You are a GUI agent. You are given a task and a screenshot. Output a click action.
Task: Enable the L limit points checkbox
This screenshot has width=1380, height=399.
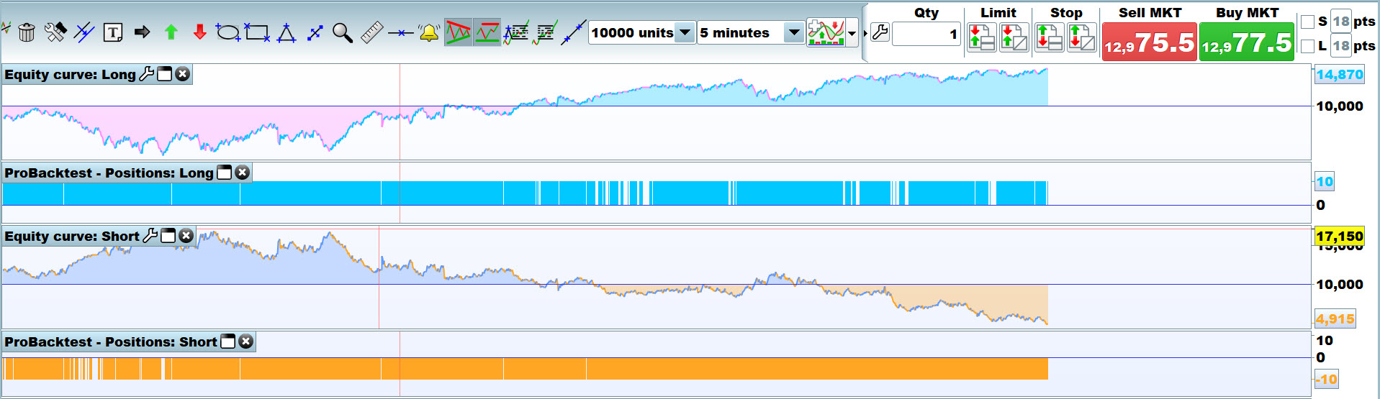[1308, 46]
